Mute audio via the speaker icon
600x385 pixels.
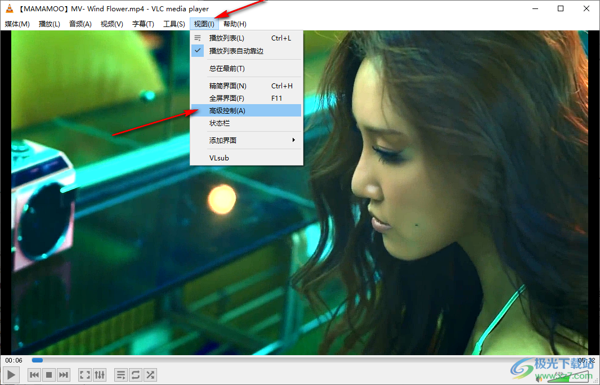[x=539, y=379]
